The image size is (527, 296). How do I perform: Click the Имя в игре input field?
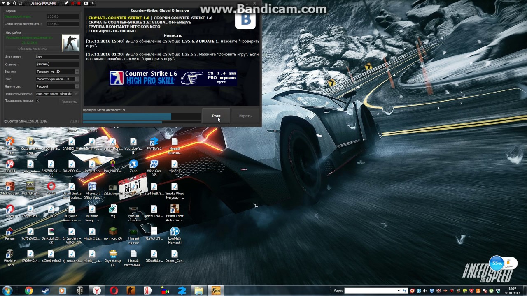[57, 57]
